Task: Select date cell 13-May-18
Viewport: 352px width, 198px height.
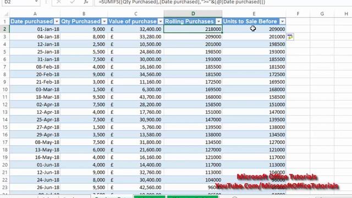Action: [35, 150]
